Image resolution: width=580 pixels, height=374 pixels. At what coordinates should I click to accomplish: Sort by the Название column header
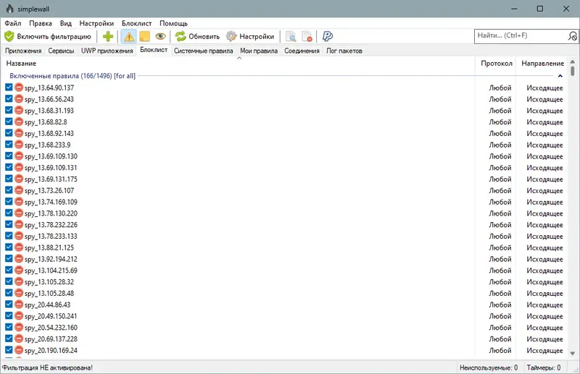tap(239, 64)
